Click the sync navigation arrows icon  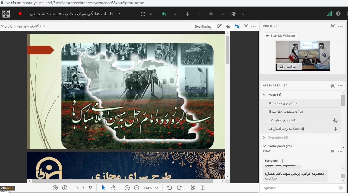pos(237,26)
